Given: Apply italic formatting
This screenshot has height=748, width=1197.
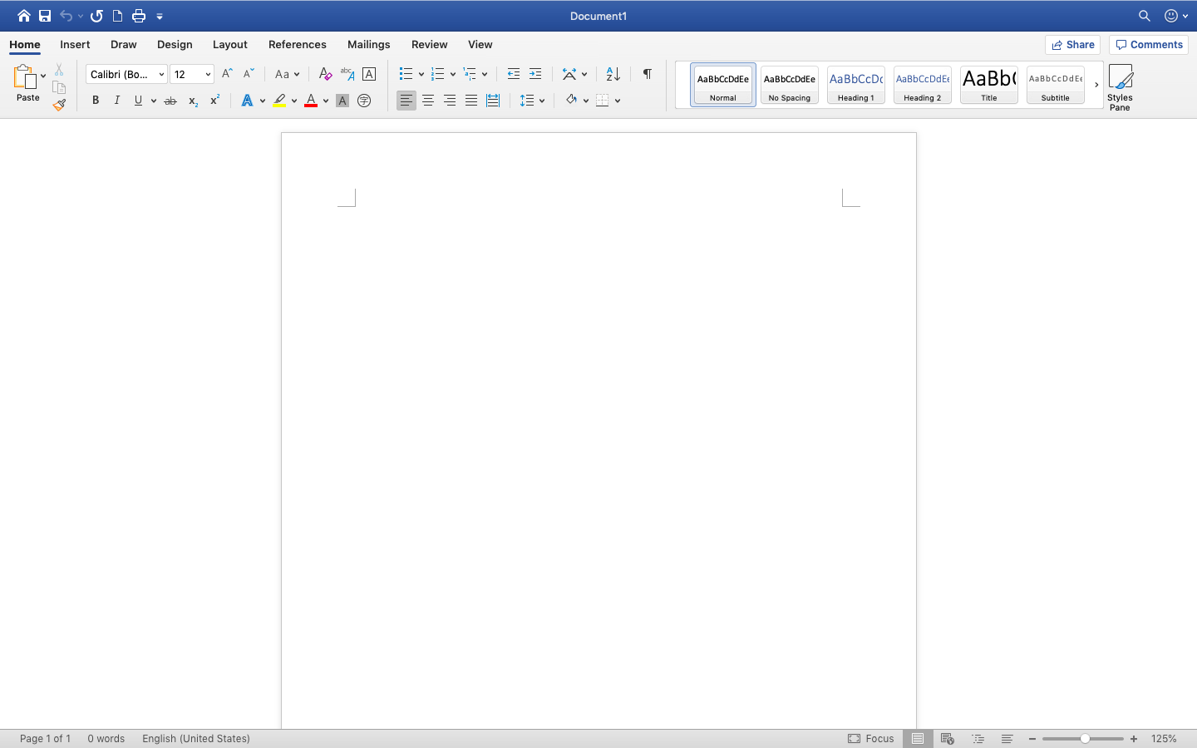Looking at the screenshot, I should coord(117,100).
